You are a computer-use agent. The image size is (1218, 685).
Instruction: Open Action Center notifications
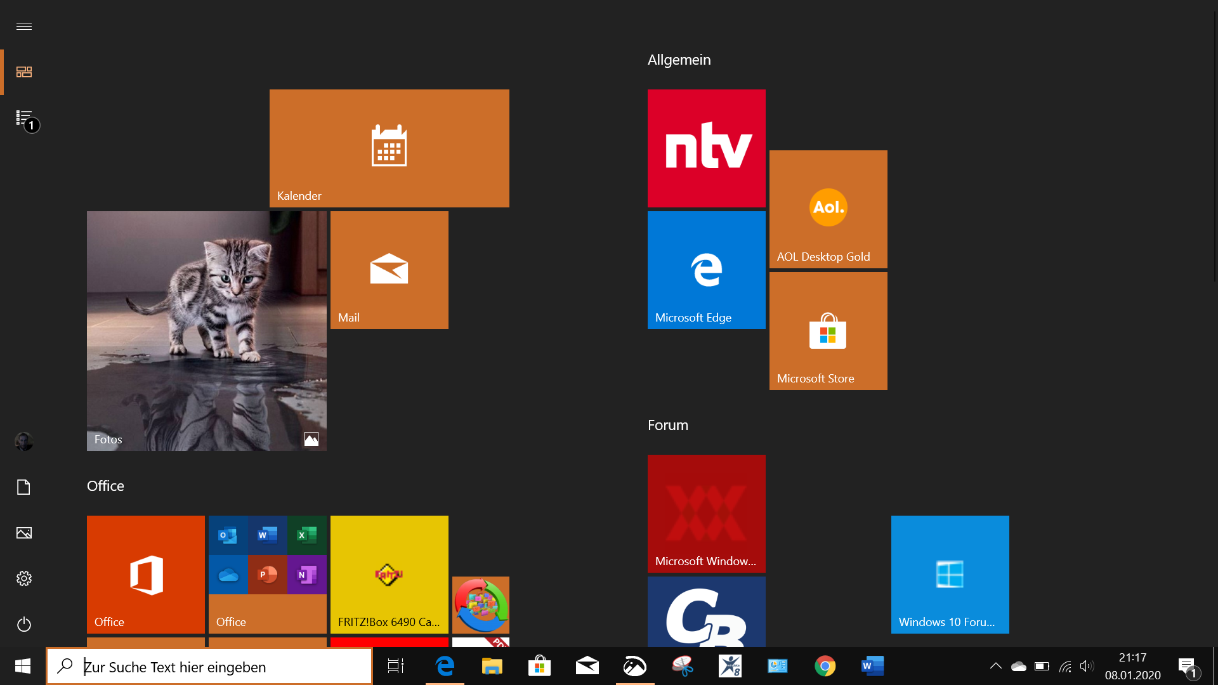click(x=1187, y=666)
